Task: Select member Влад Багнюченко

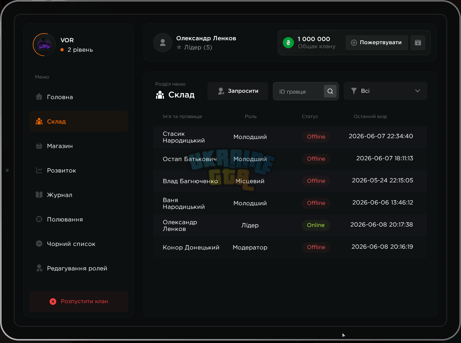Action: tap(290, 181)
